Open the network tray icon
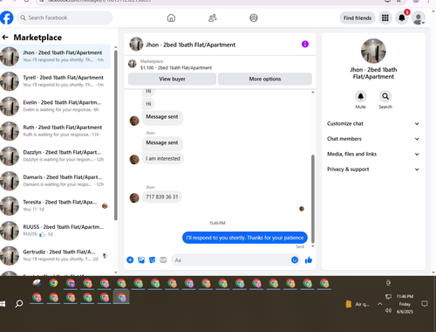The image size is (436, 332). tap(388, 296)
